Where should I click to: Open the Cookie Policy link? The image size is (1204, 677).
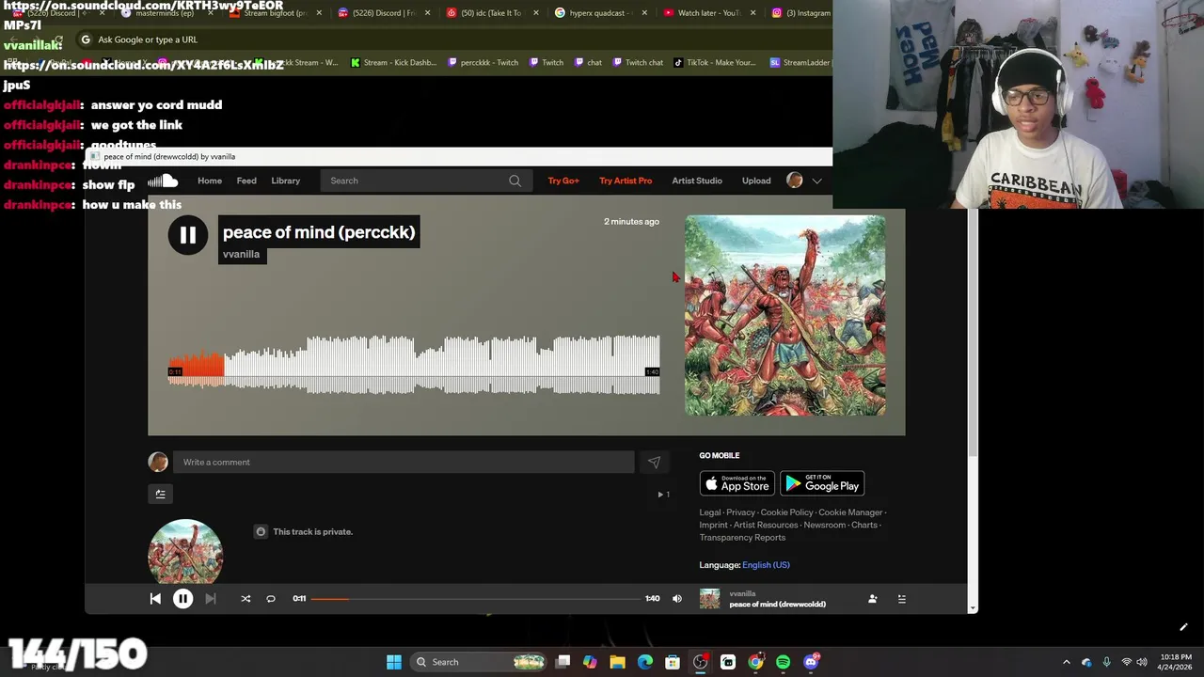pos(786,512)
